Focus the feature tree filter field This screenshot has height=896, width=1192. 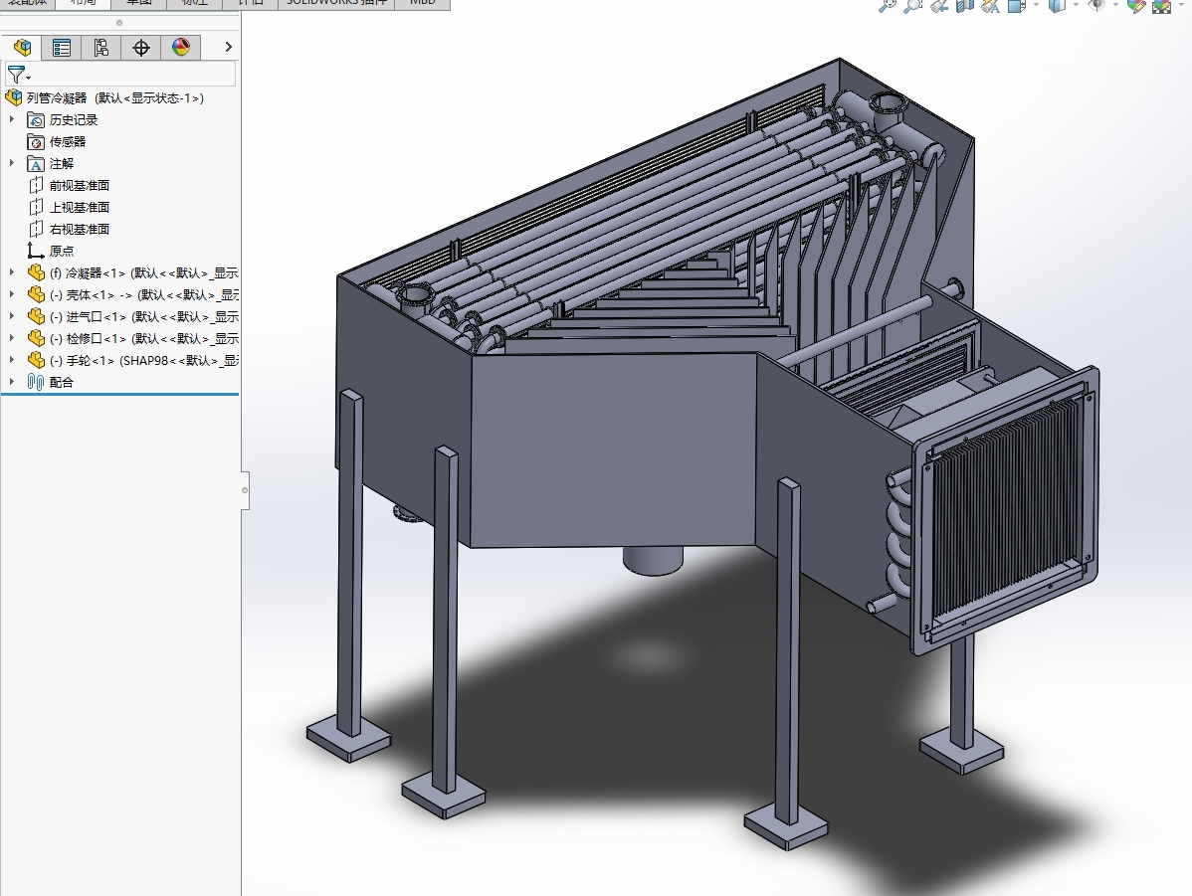pos(120,75)
